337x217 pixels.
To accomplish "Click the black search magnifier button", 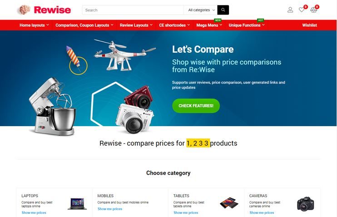I will pos(223,10).
